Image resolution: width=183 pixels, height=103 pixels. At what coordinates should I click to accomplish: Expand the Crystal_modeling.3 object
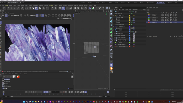[115, 41]
